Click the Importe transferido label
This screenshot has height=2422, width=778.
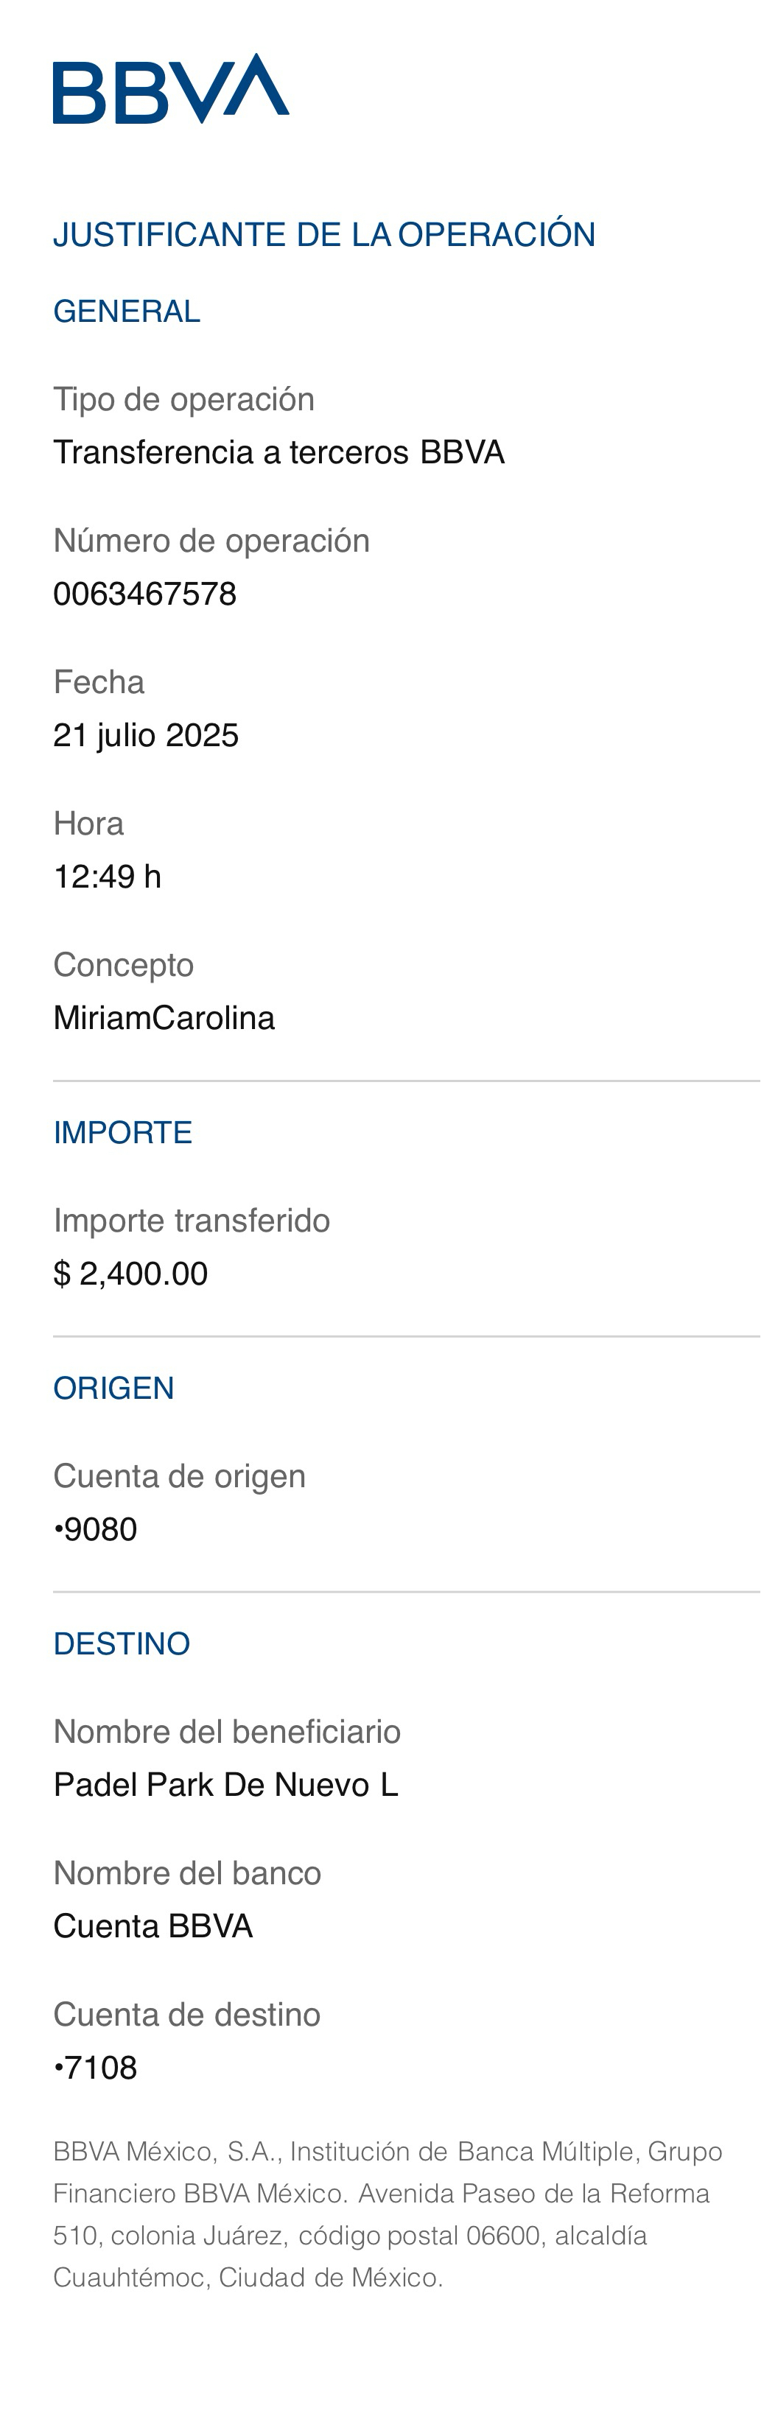[192, 1221]
